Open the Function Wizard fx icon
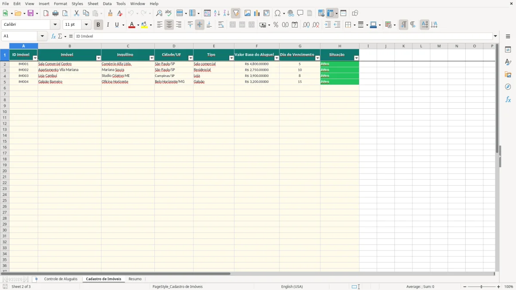Image resolution: width=516 pixels, height=290 pixels. [x=54, y=37]
